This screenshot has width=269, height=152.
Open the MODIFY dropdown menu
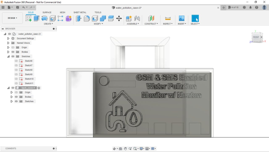98,24
